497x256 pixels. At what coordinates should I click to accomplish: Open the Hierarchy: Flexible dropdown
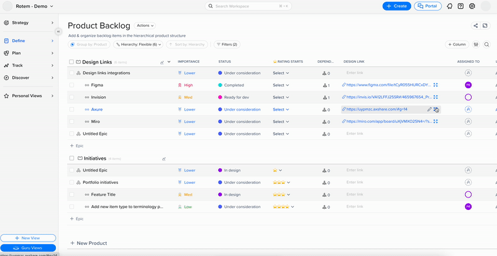139,45
